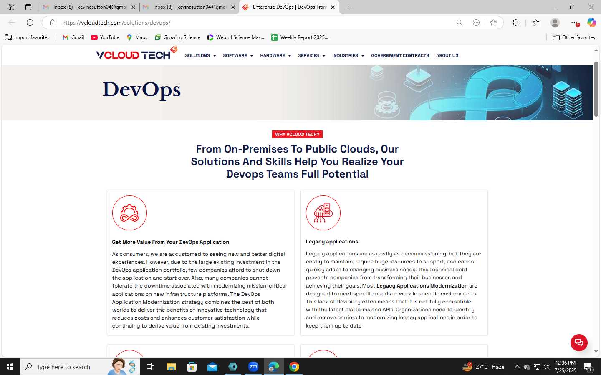Click the address bar URL field

(x=255, y=22)
